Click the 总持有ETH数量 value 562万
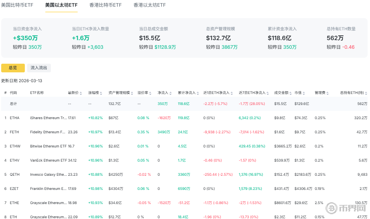Image resolution: width=370 pixels, height=219 pixels. click(x=335, y=38)
